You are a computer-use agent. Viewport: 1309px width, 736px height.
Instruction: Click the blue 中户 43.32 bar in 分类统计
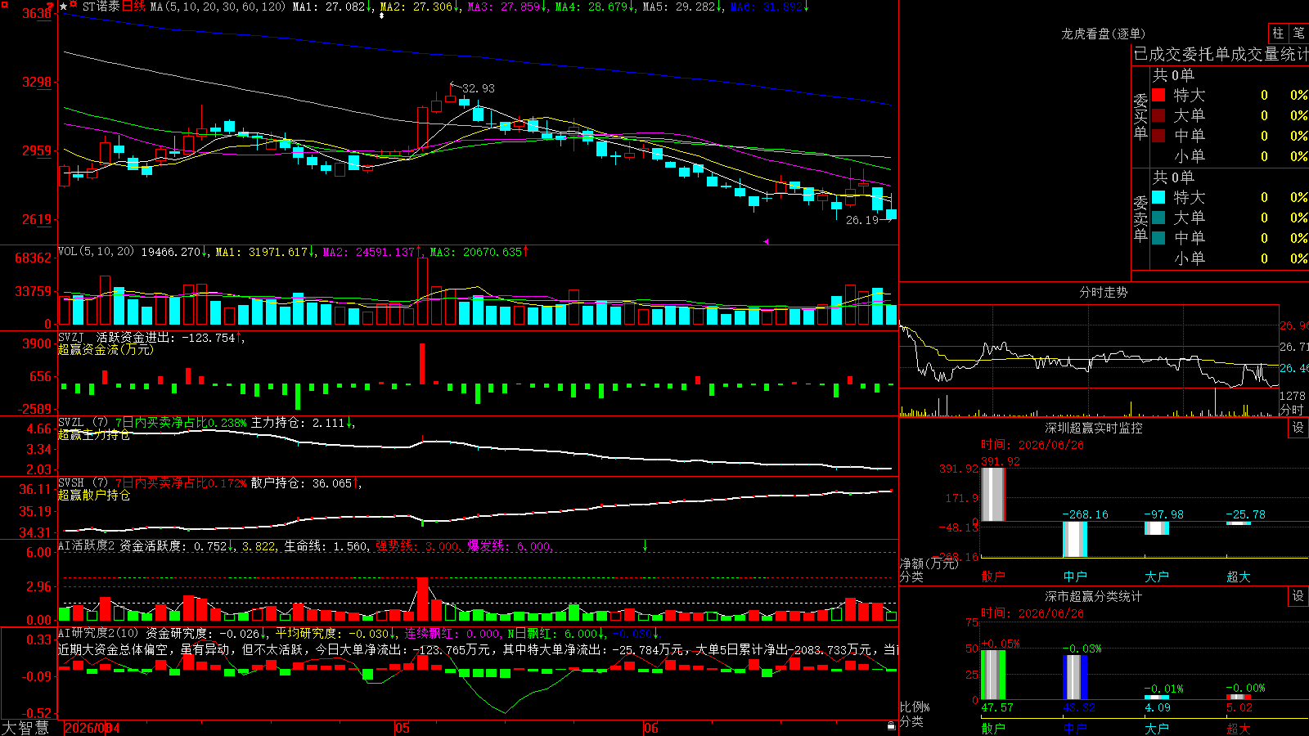click(x=1075, y=677)
